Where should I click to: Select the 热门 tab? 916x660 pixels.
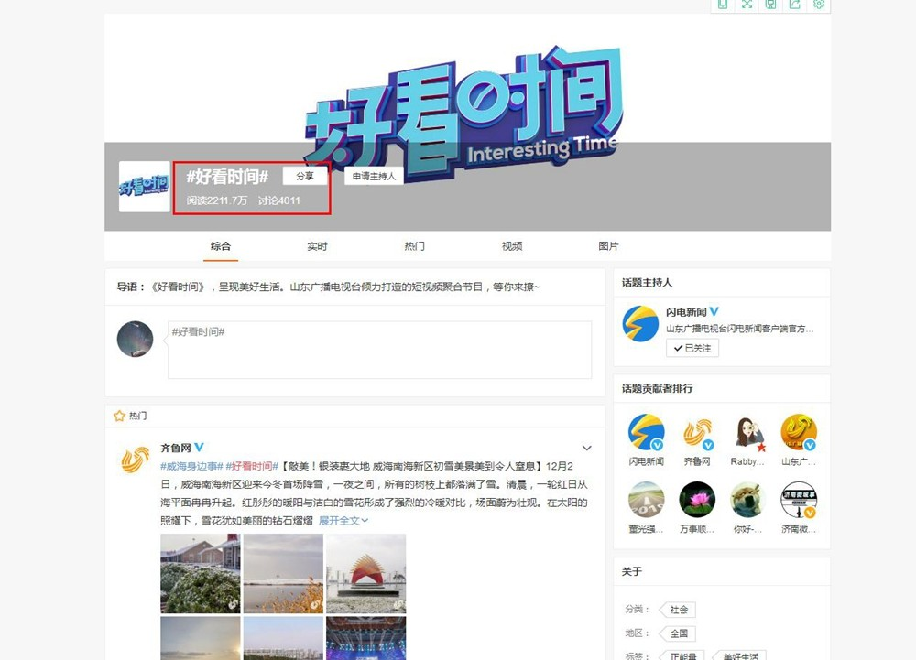[415, 246]
